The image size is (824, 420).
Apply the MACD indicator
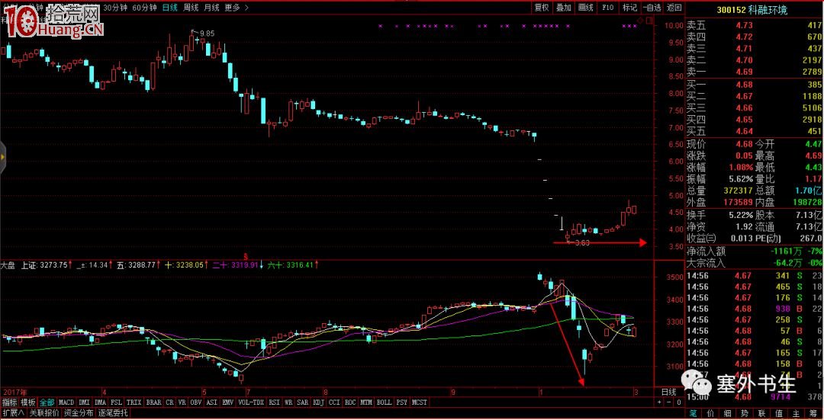(66, 402)
